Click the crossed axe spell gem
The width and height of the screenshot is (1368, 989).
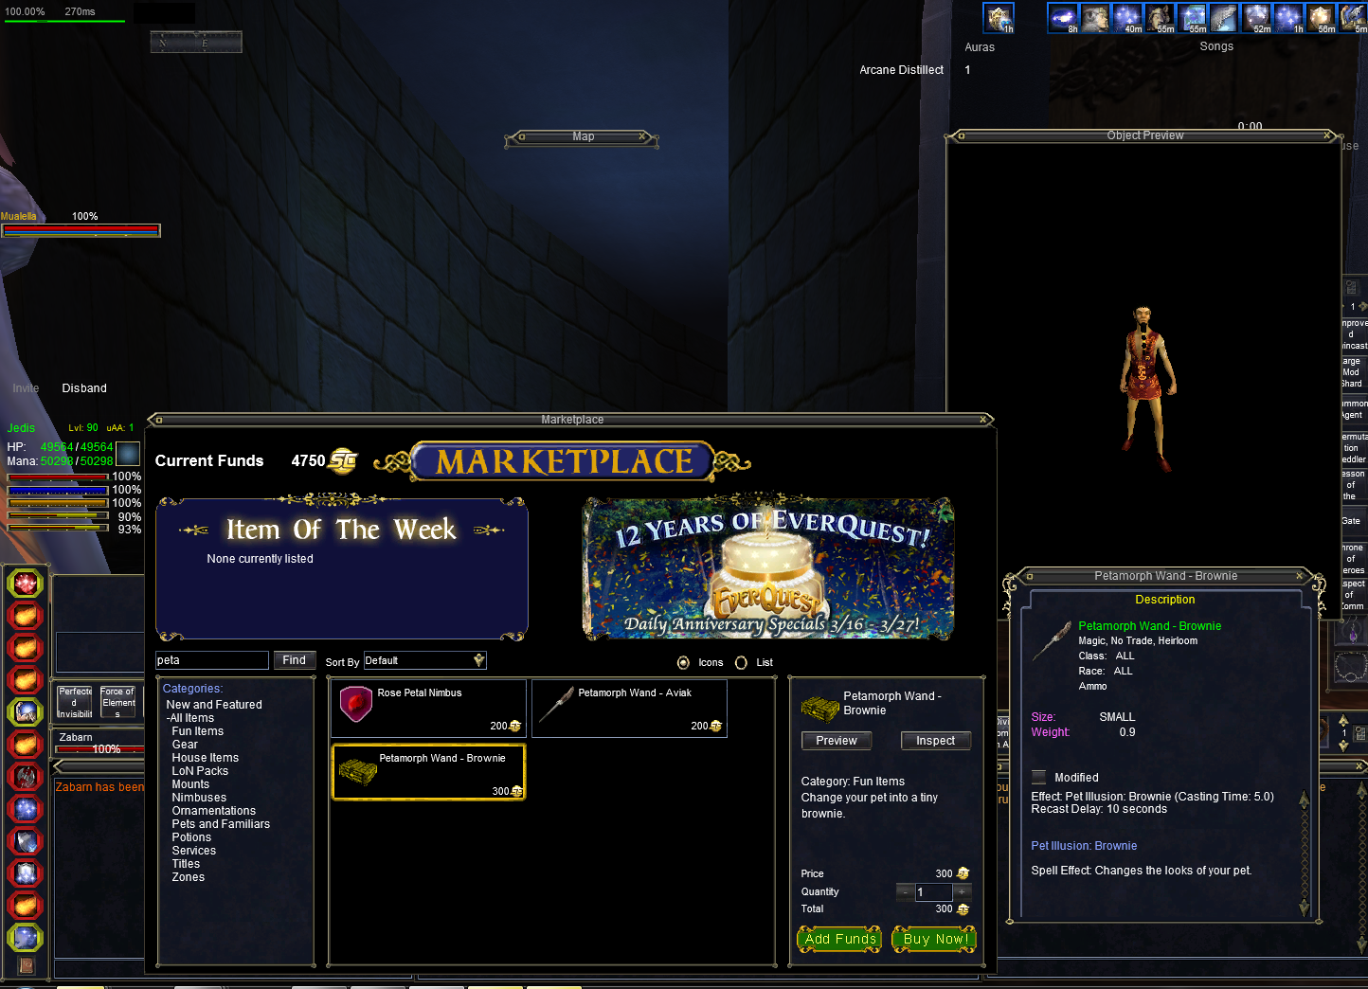pos(26,777)
